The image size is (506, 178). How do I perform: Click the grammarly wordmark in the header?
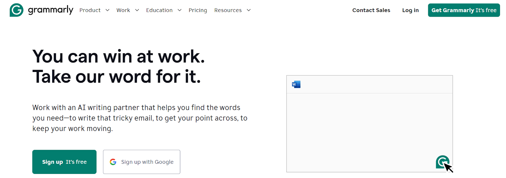coord(51,10)
